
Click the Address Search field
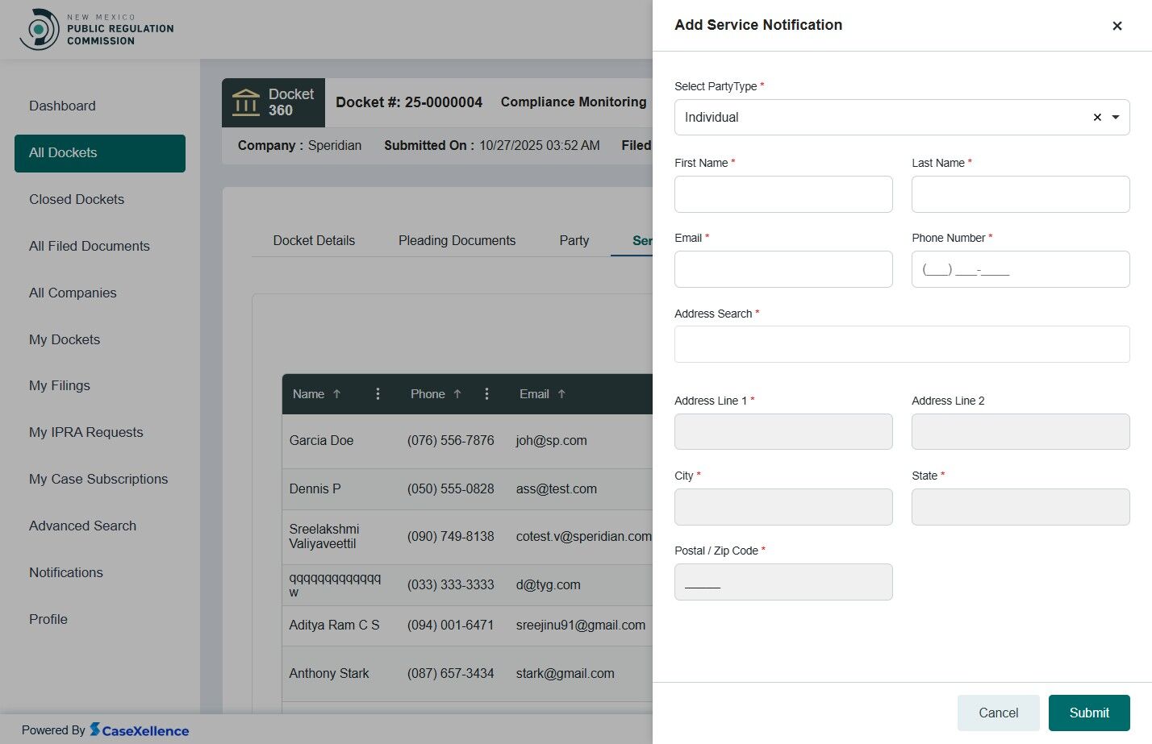tap(902, 344)
